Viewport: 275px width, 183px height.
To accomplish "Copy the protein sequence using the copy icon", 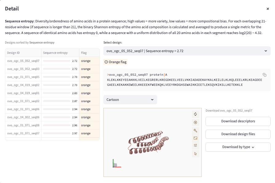I will (x=264, y=74).
